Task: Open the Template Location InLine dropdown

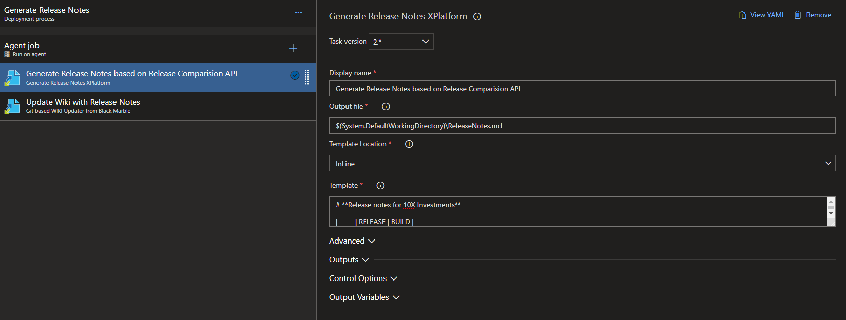Action: [582, 163]
